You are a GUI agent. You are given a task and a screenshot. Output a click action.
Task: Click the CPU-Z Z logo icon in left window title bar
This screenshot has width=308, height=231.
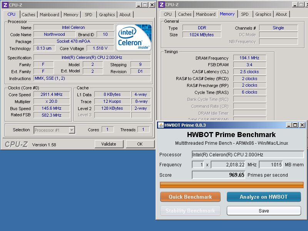tap(5, 5)
